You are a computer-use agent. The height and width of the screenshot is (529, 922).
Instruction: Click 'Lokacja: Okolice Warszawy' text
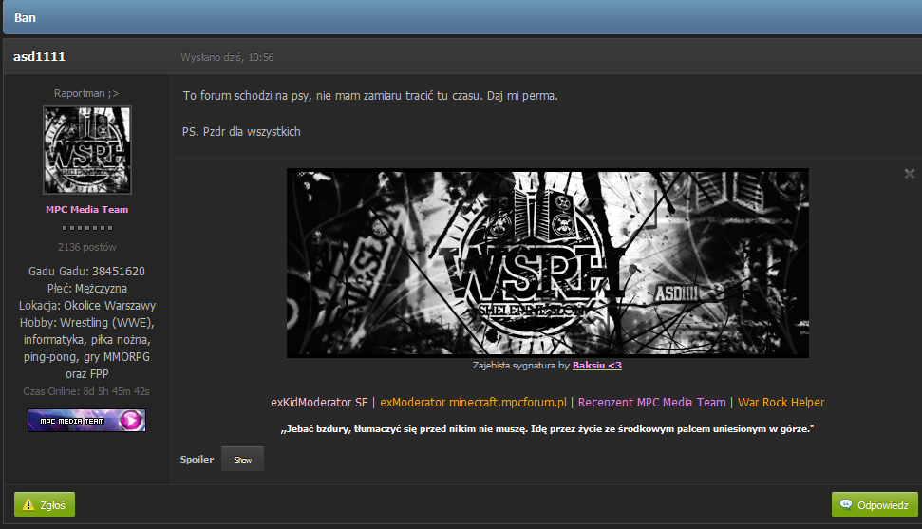pyautogui.click(x=87, y=306)
